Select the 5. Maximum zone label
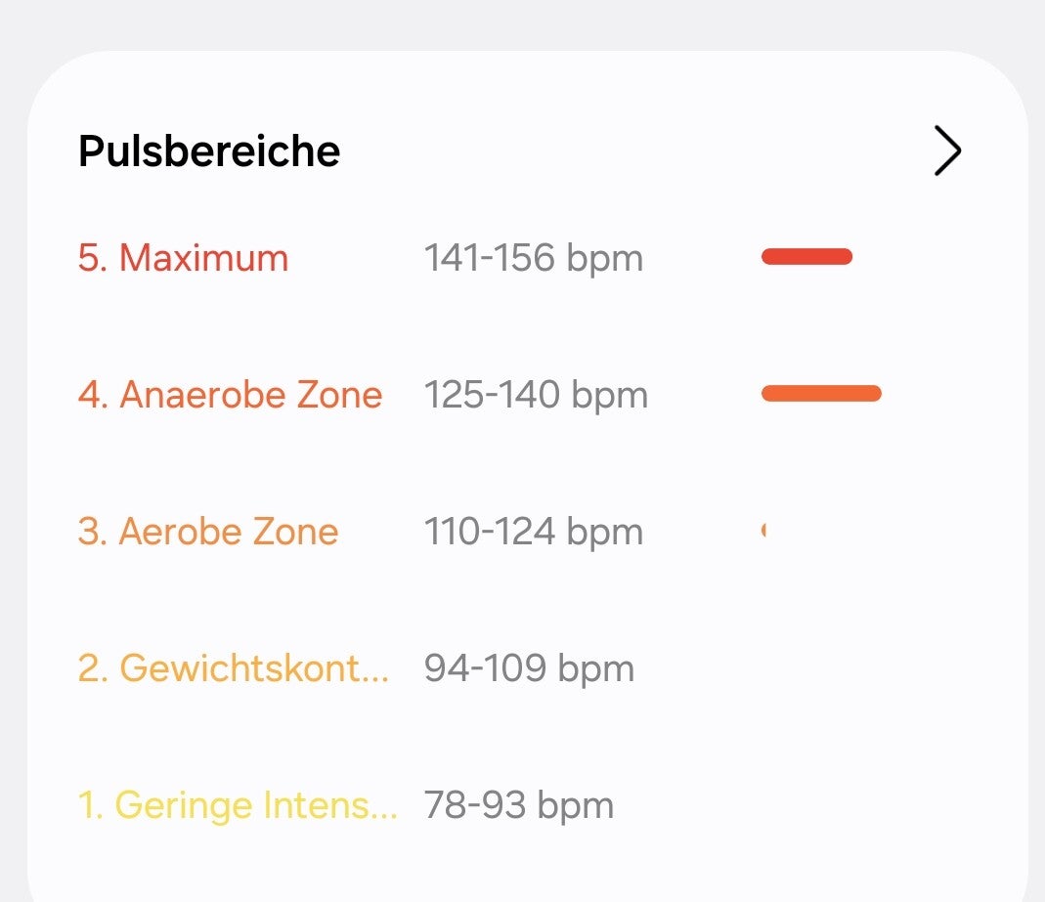1045x902 pixels. pos(183,258)
